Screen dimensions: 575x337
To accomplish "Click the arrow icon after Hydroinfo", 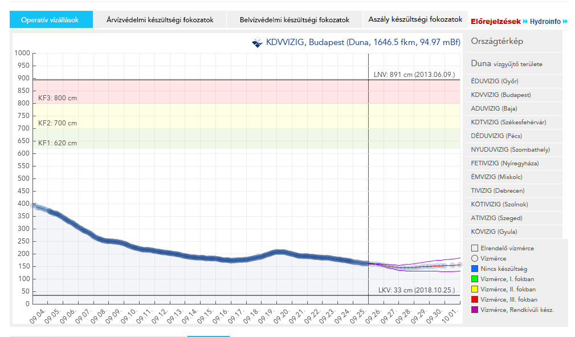I will coord(565,22).
